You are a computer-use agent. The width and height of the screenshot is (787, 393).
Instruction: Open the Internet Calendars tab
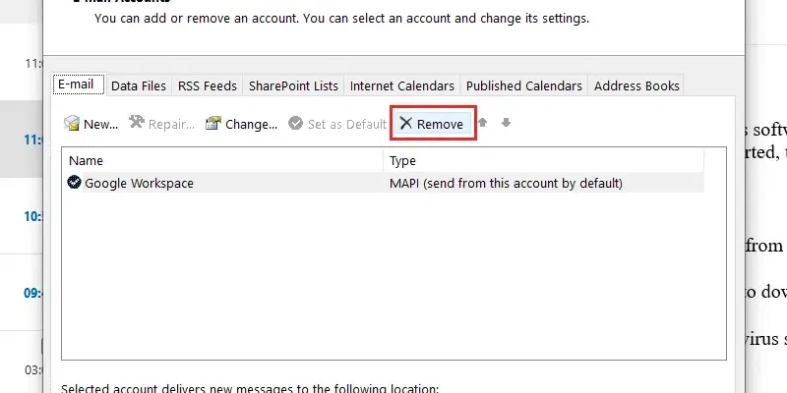(402, 85)
